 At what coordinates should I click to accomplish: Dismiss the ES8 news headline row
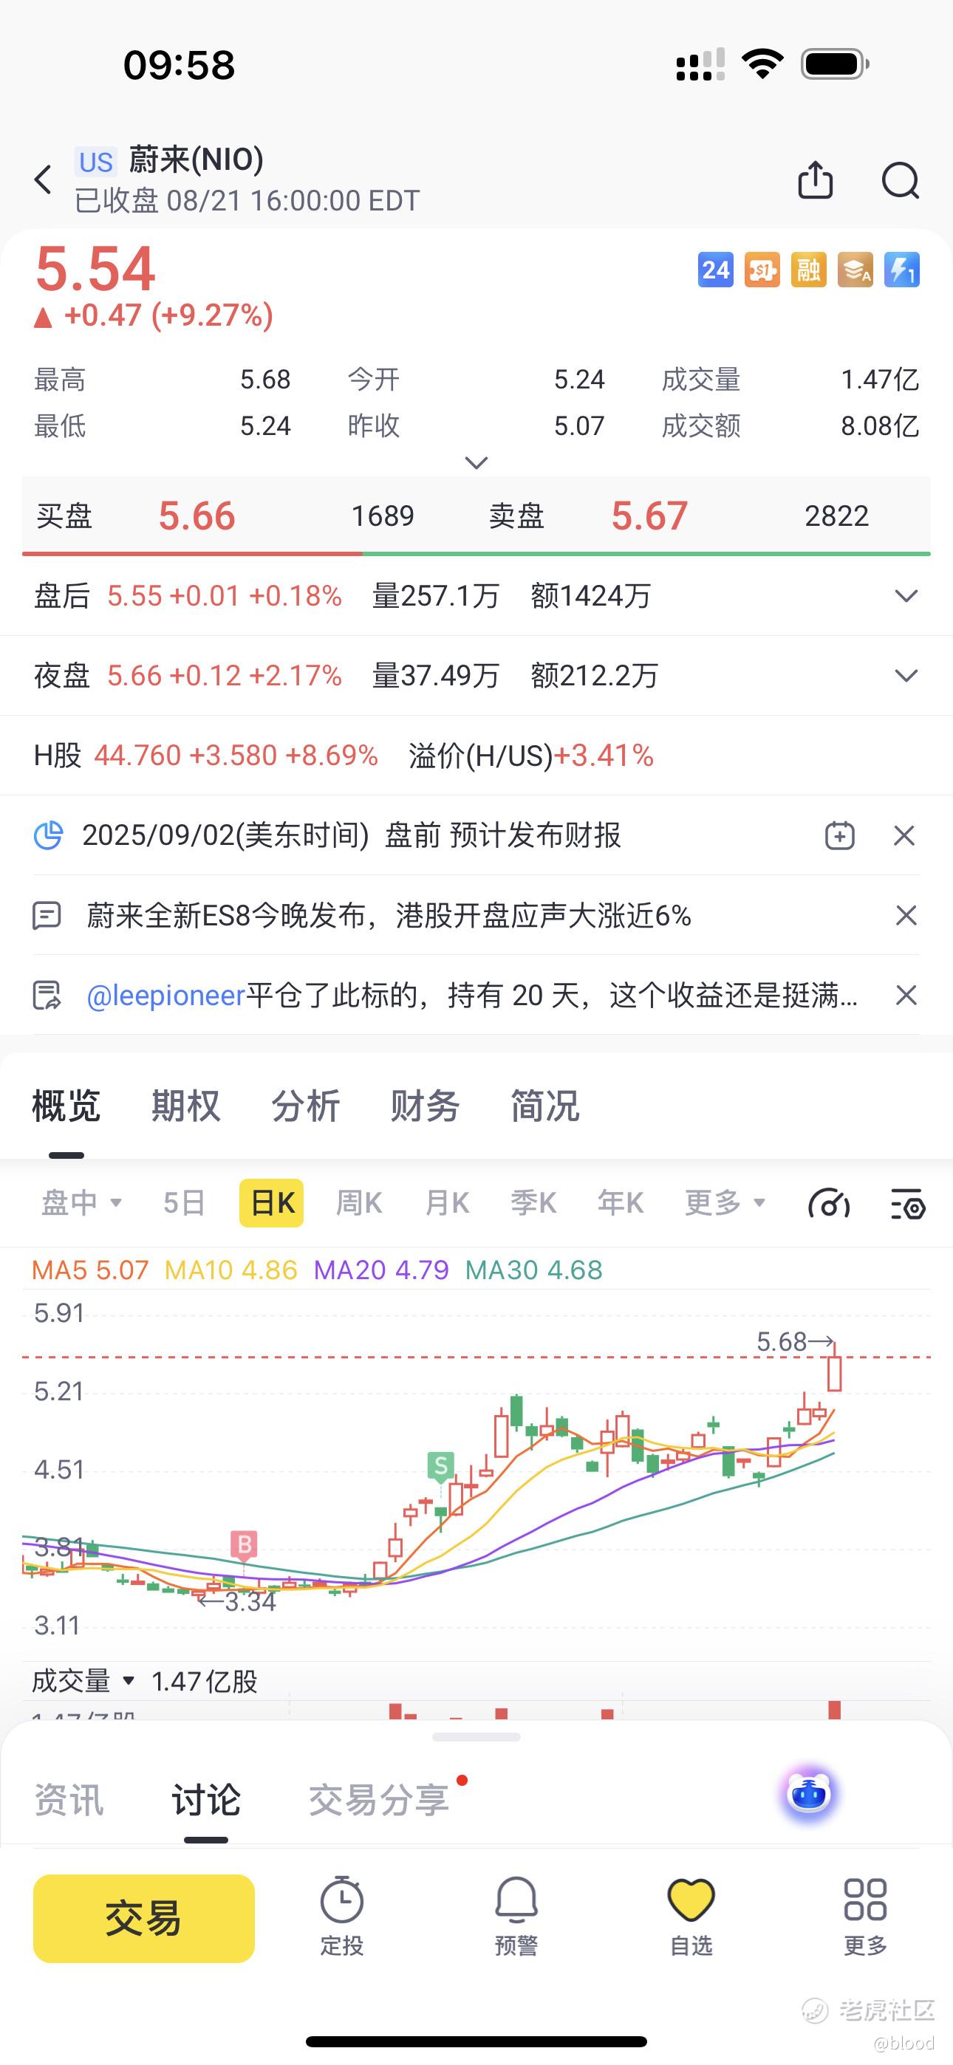906,916
